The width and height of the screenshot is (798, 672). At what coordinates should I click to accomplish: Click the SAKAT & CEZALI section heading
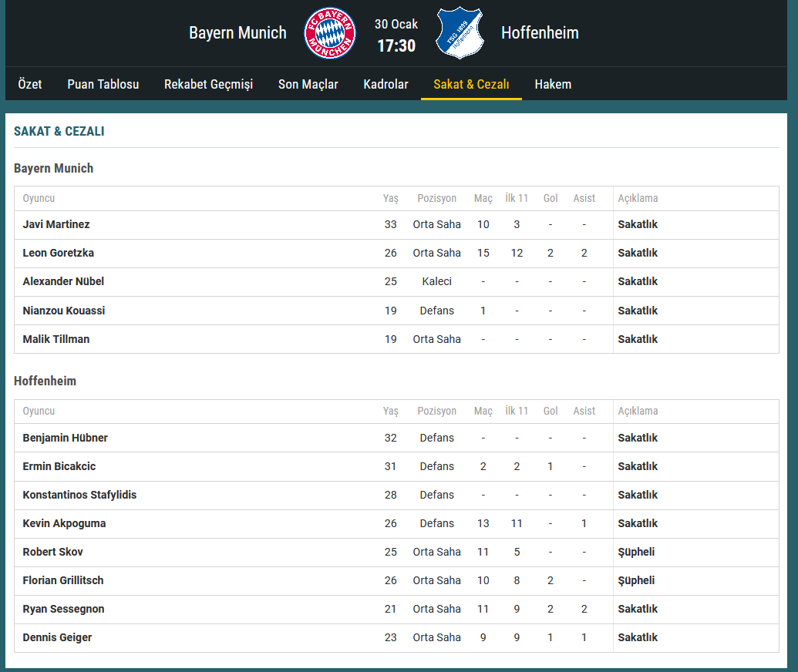[59, 131]
